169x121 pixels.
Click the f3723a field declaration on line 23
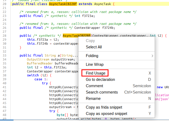coord(87,16)
